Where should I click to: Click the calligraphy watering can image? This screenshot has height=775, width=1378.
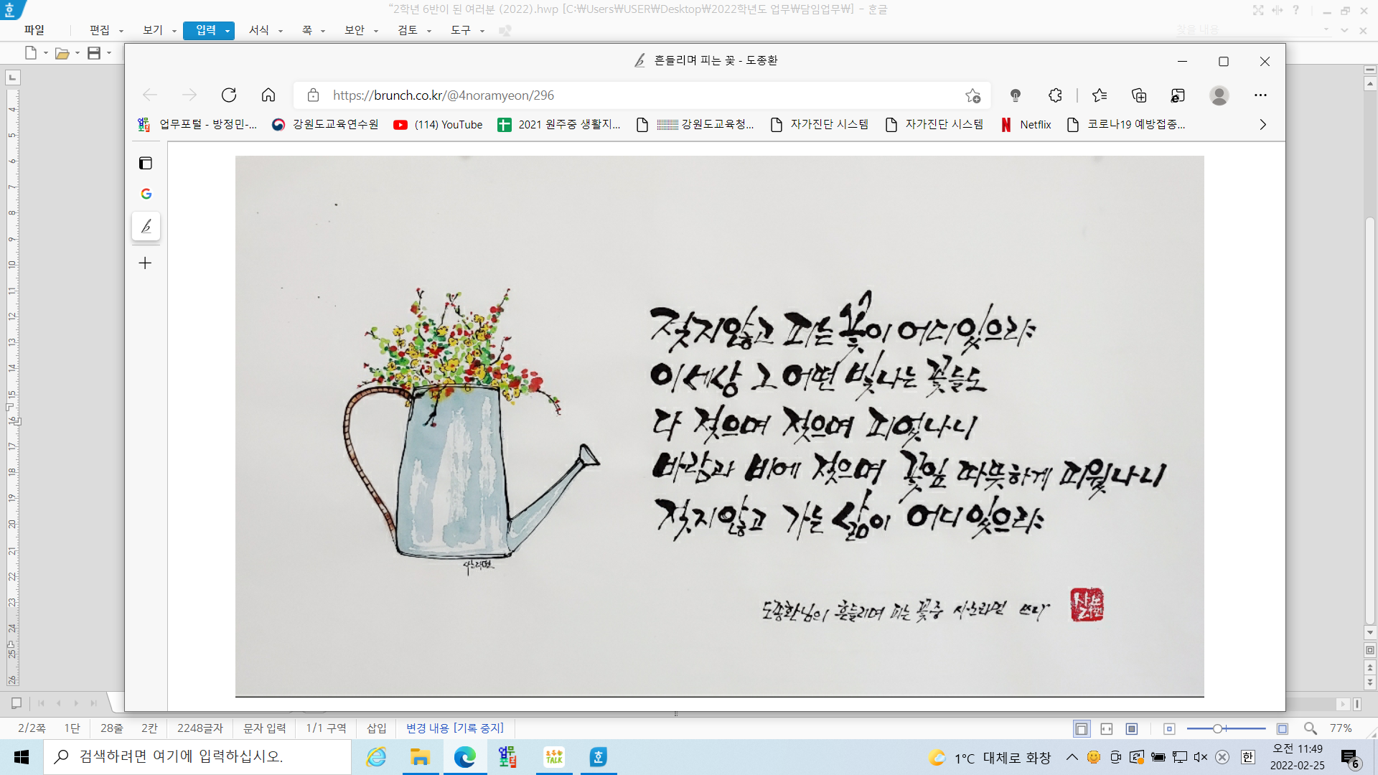point(719,426)
